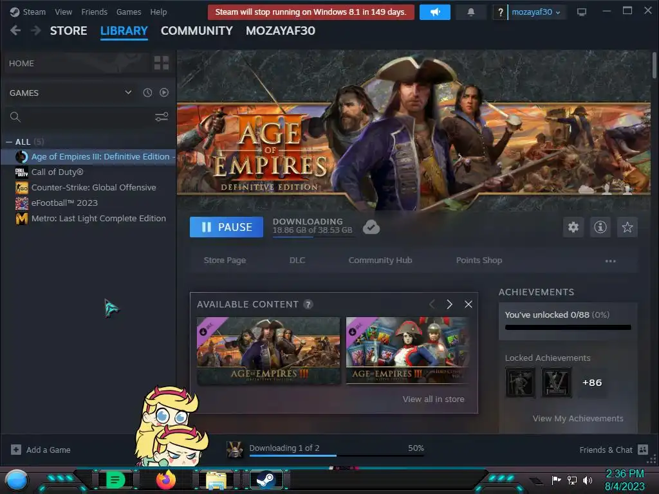Open downloads via the Downloading 1 of 2 bar
The width and height of the screenshot is (659, 494).
click(x=336, y=450)
